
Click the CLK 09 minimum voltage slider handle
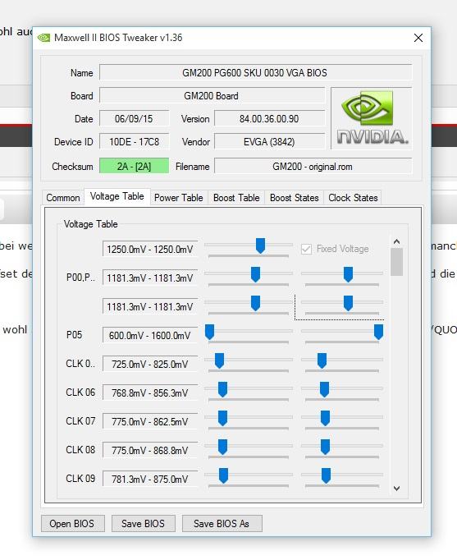click(223, 475)
